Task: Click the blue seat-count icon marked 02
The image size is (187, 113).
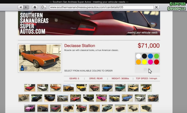Action: 24,68
